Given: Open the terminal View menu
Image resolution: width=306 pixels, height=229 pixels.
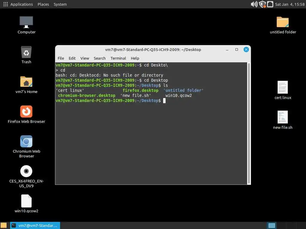Looking at the screenshot, I should pos(85,58).
